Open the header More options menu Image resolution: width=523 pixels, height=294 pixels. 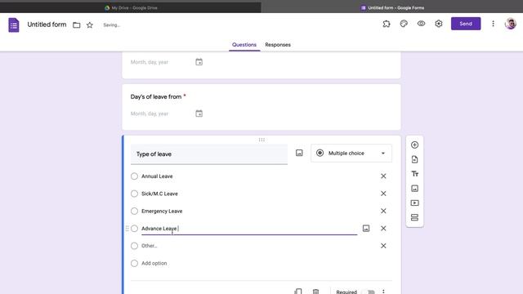coord(493,24)
